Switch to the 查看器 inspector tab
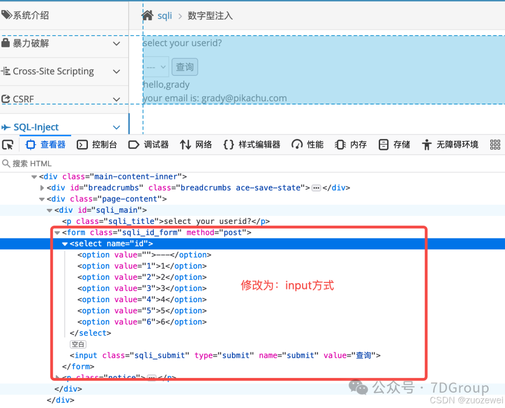 (46, 144)
